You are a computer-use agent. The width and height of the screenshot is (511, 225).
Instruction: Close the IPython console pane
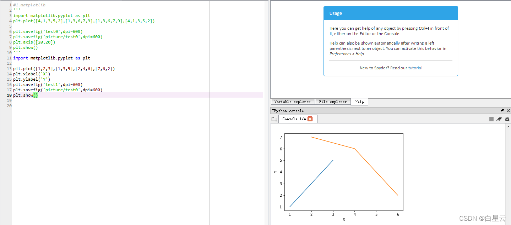[508, 111]
